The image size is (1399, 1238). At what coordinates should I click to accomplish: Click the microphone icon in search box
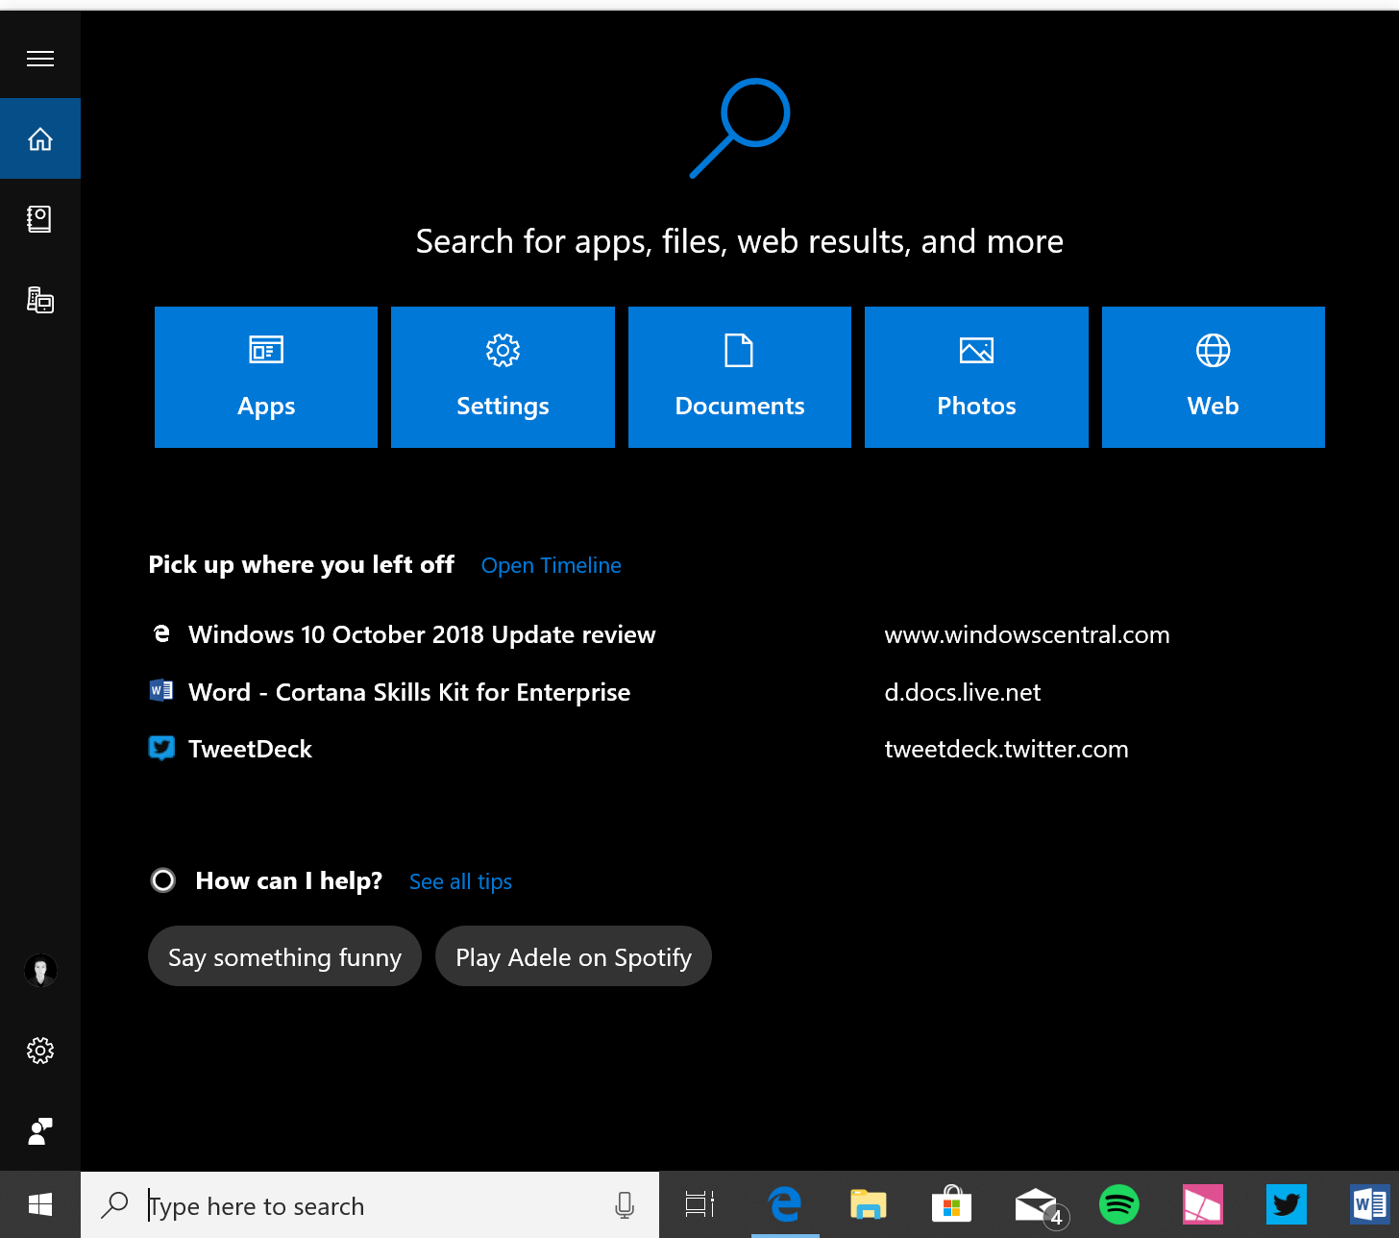pos(625,1205)
